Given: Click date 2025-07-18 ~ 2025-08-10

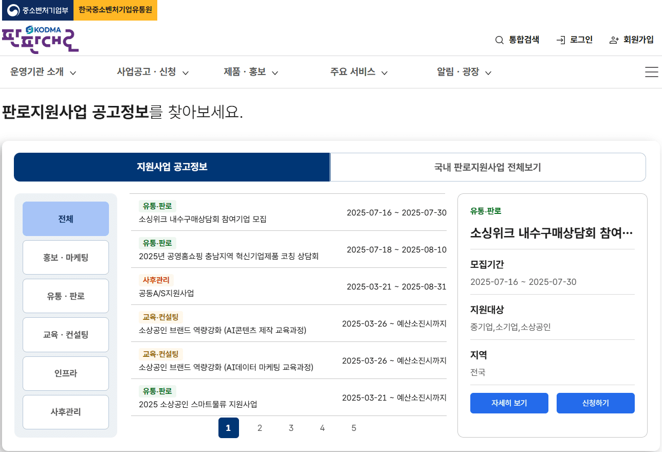Looking at the screenshot, I should click(397, 249).
